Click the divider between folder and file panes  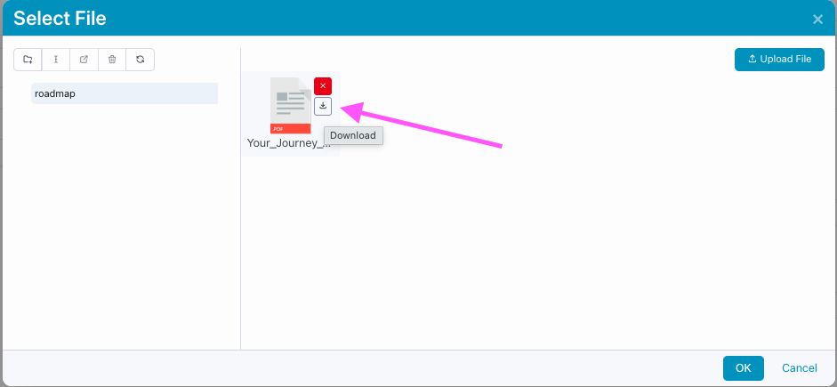241,222
